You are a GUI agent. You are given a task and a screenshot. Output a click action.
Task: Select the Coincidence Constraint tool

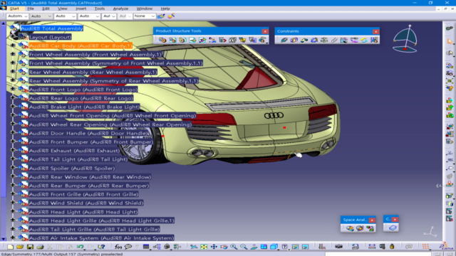click(284, 40)
